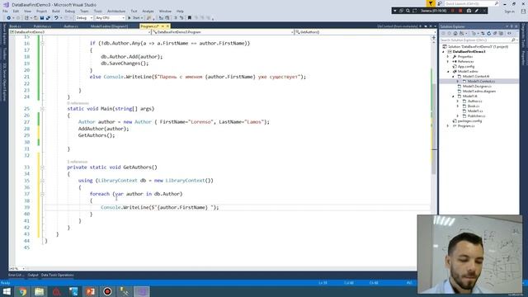Click the recorder camera snapshot icon

point(469,11)
